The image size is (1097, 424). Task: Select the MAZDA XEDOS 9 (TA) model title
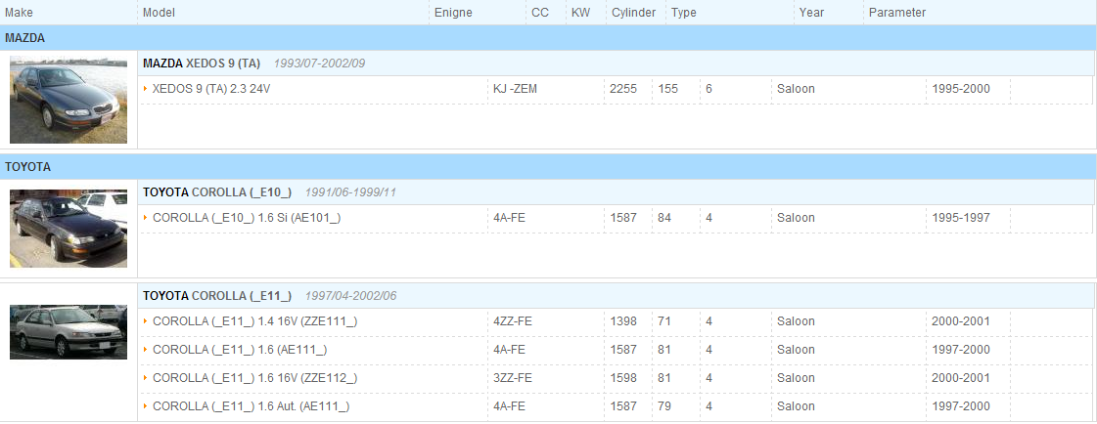[x=202, y=64]
